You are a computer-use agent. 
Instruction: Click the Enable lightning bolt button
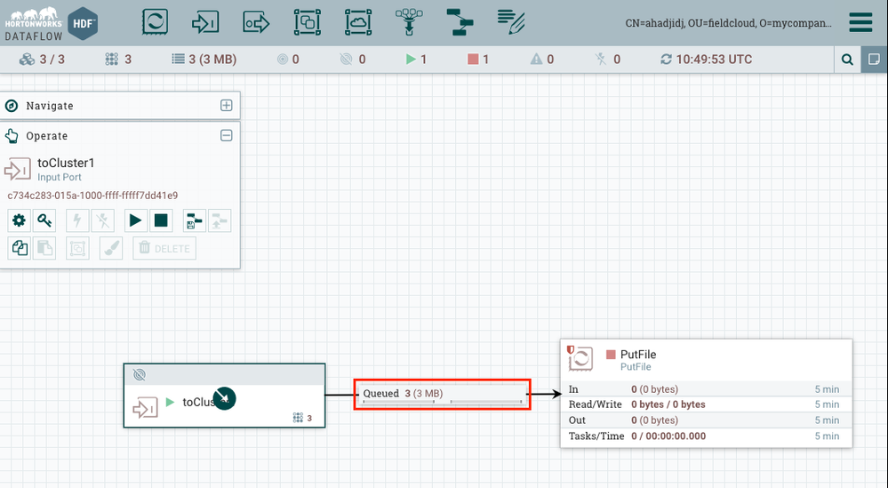[x=77, y=220]
